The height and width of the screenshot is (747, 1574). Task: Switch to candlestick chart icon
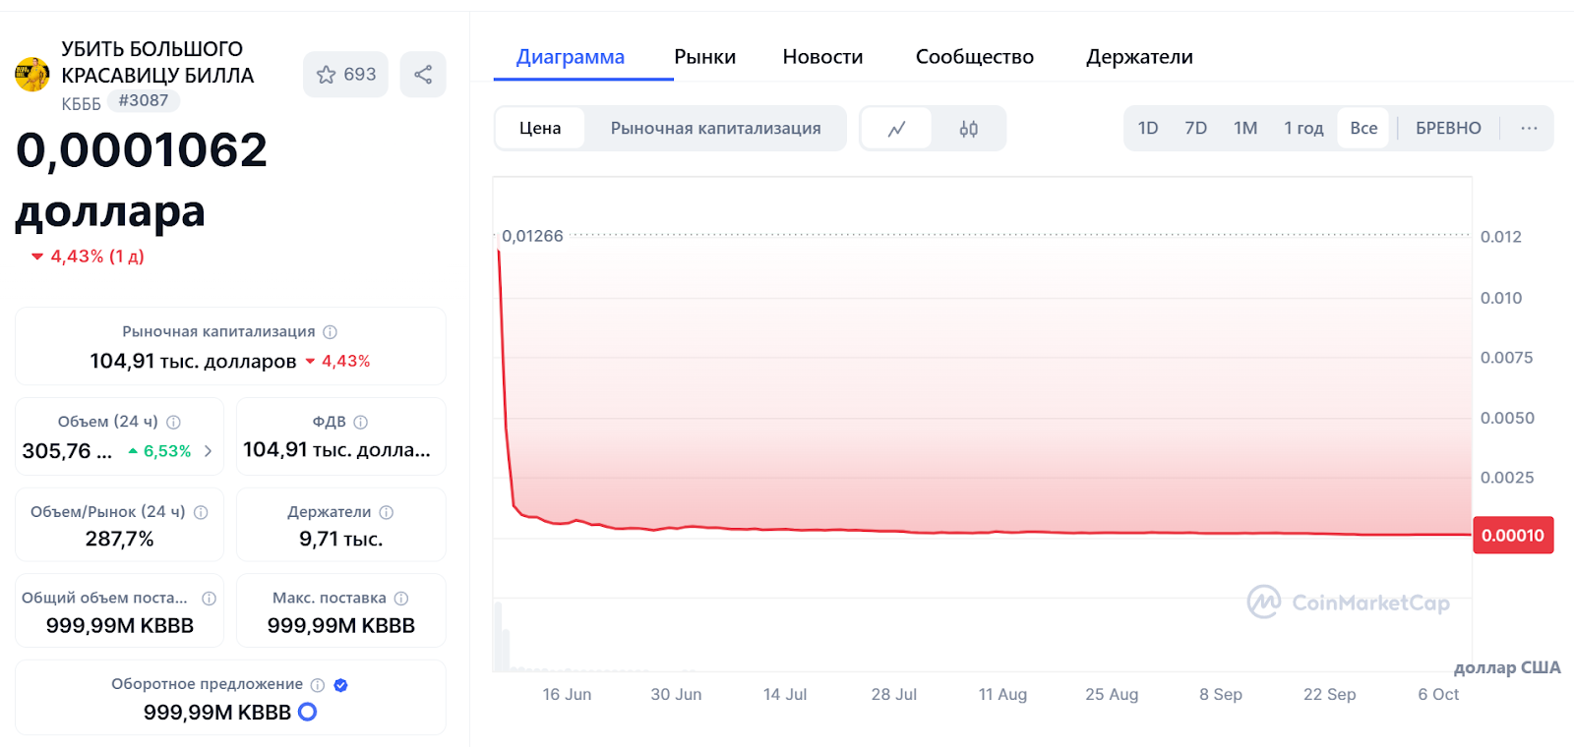pyautogui.click(x=968, y=129)
